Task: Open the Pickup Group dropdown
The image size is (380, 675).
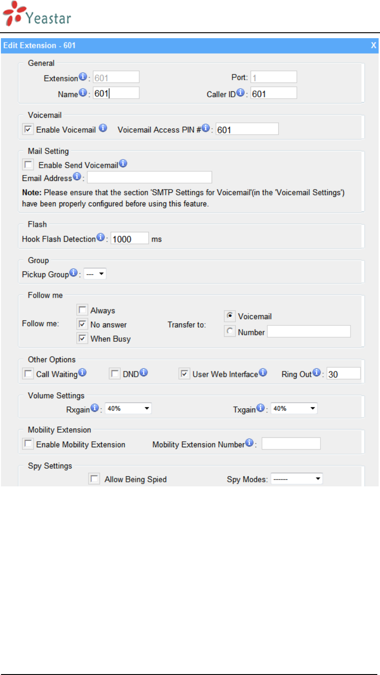Action: click(x=95, y=274)
